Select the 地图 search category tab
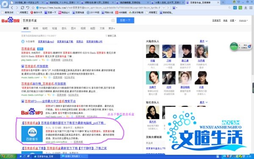 [x=93, y=28]
